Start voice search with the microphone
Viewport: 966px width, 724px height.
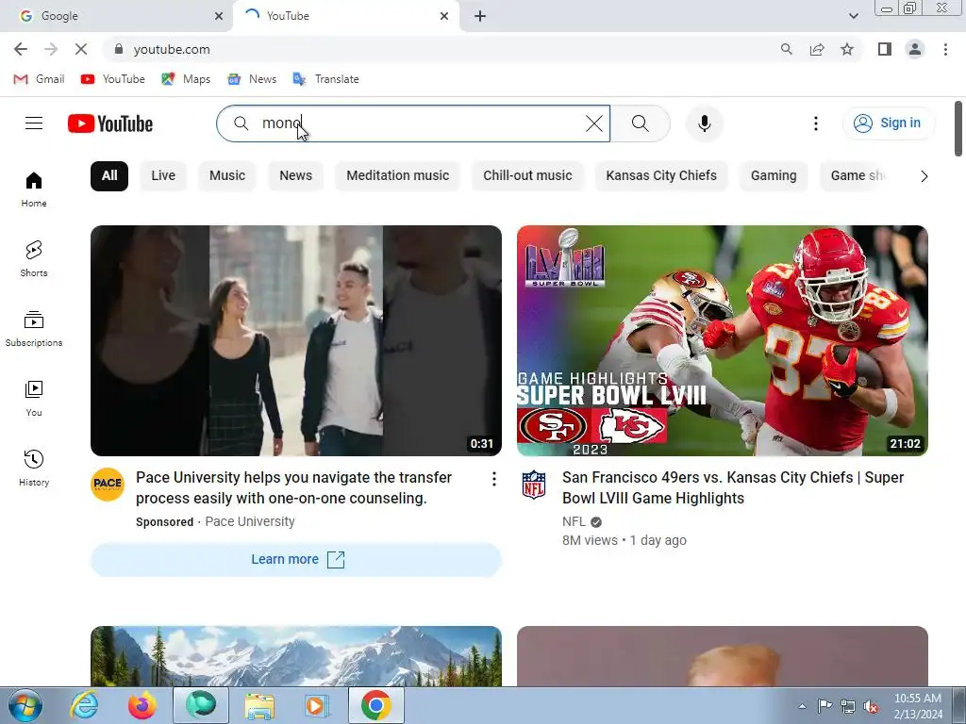point(704,123)
